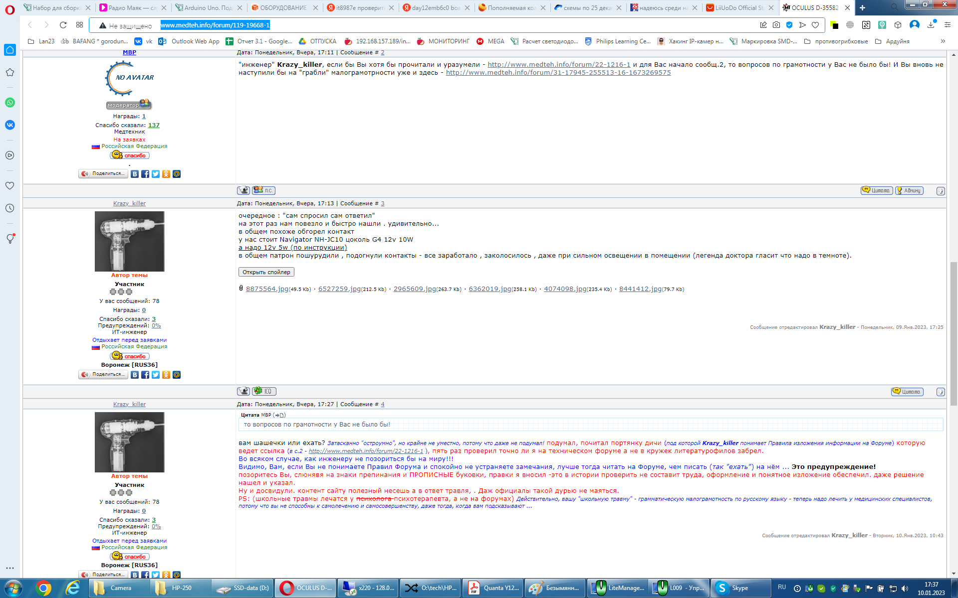Open WhatsApp in Opera sidebar
This screenshot has height=598, width=958.
tap(9, 103)
